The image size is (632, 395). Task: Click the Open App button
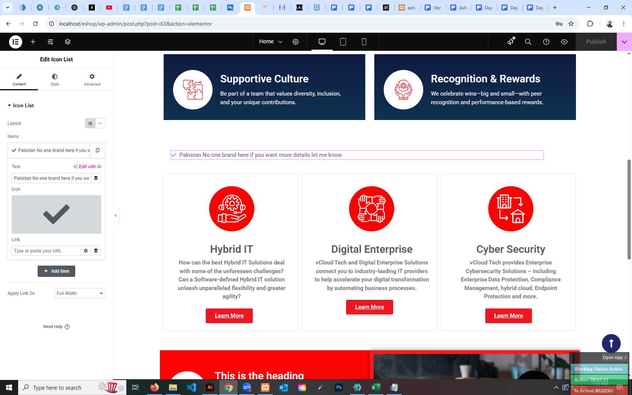[615, 357]
